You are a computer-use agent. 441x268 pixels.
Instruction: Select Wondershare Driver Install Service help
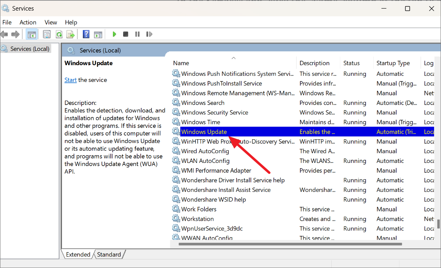303,180
